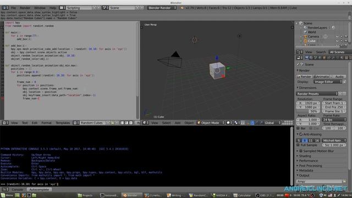Open the Render menu in top bar
The height and width of the screenshot is (198, 352).
[25, 8]
